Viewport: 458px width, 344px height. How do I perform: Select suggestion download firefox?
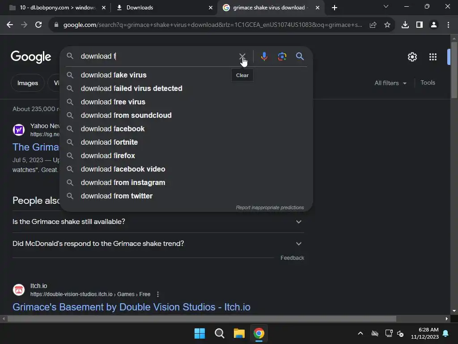point(186,155)
